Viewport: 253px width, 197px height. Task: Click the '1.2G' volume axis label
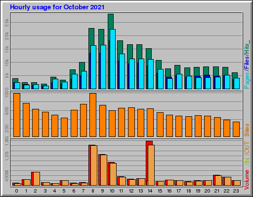6,156
